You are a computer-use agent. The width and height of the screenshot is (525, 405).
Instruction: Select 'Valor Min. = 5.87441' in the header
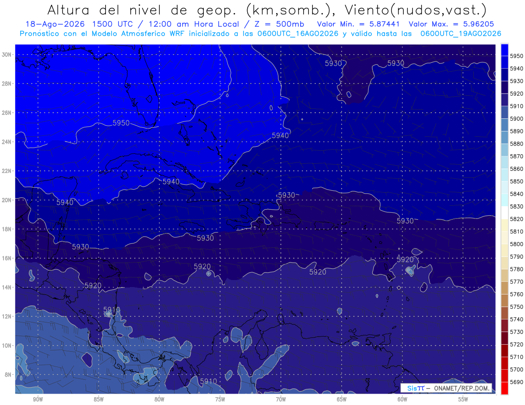click(x=359, y=24)
